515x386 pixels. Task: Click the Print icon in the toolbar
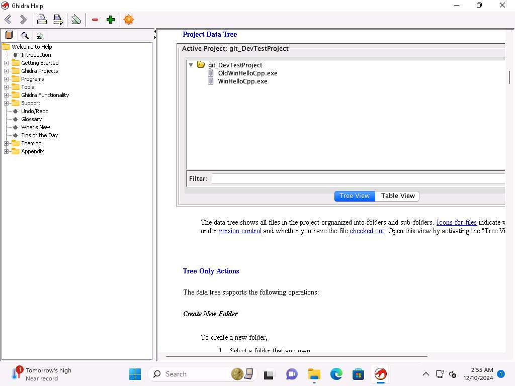click(x=42, y=20)
